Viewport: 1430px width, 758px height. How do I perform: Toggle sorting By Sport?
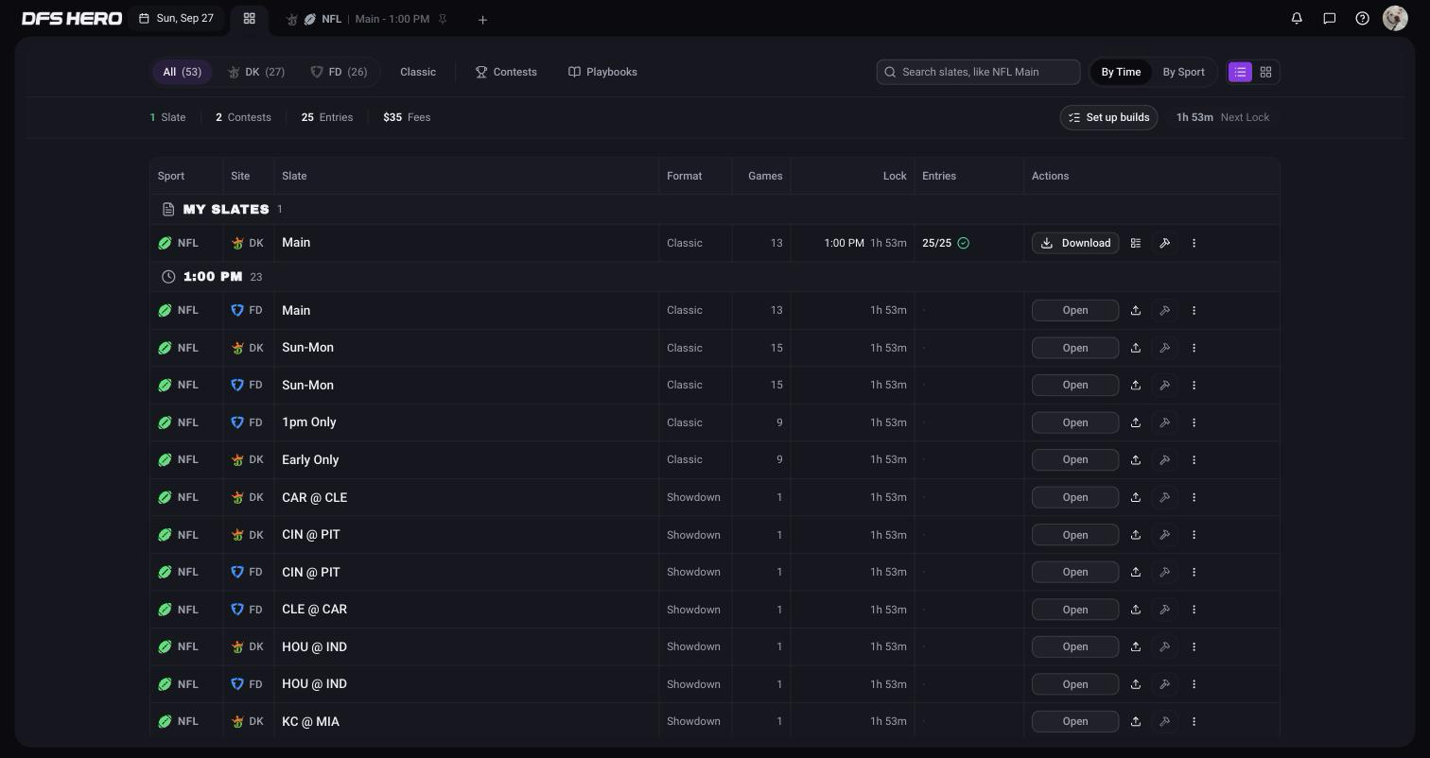(1183, 72)
